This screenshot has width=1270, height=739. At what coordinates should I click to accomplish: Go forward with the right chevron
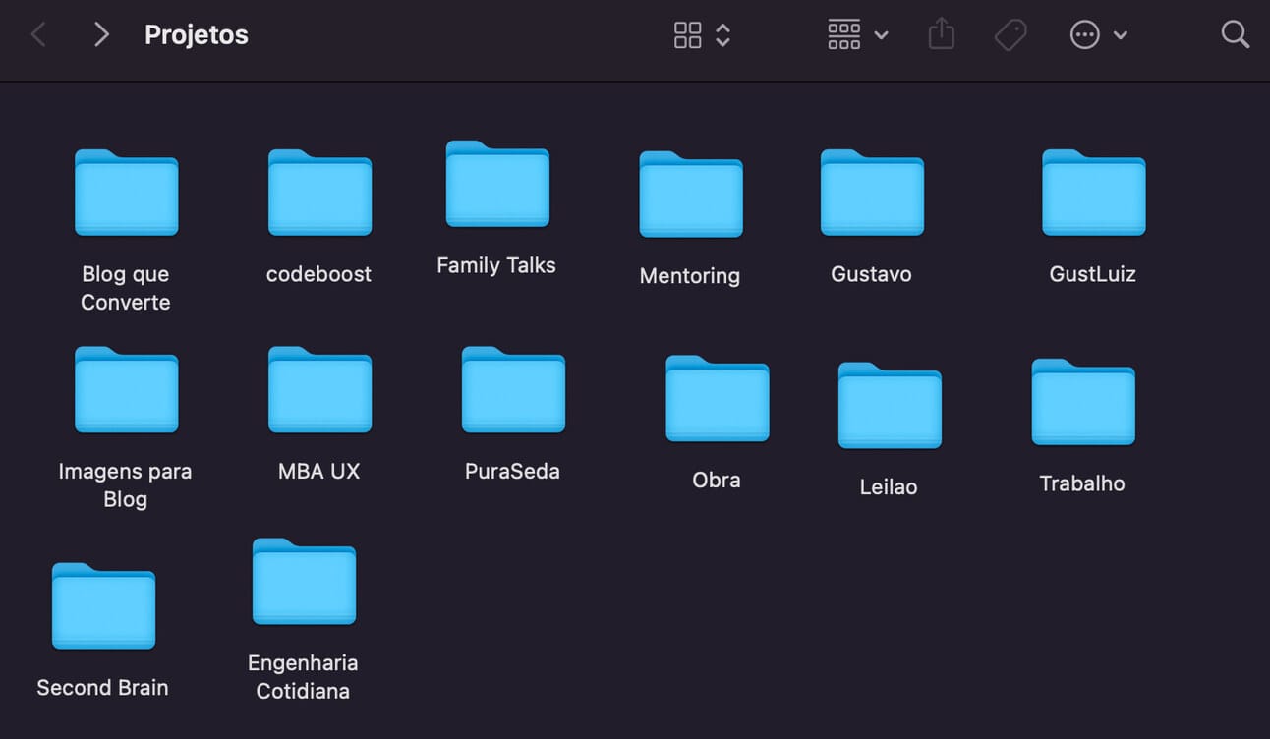pyautogui.click(x=100, y=35)
